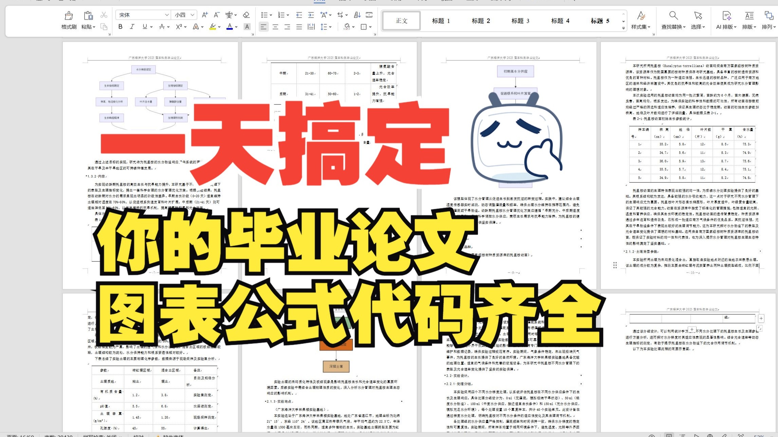The height and width of the screenshot is (437, 778).
Task: Click the text direction arrows icon
Action: [x=340, y=15]
